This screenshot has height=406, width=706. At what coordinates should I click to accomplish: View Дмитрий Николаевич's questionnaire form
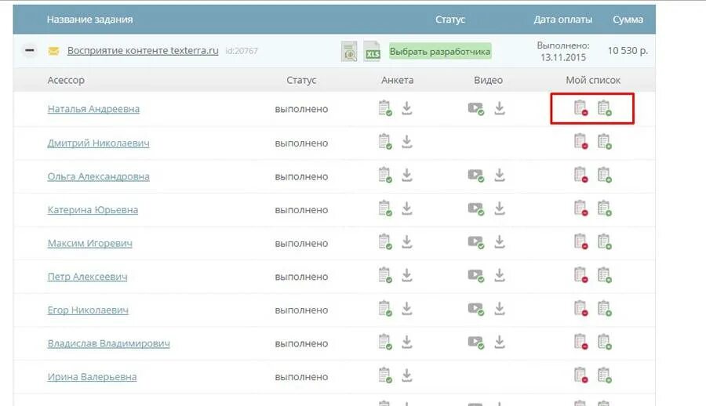point(385,141)
